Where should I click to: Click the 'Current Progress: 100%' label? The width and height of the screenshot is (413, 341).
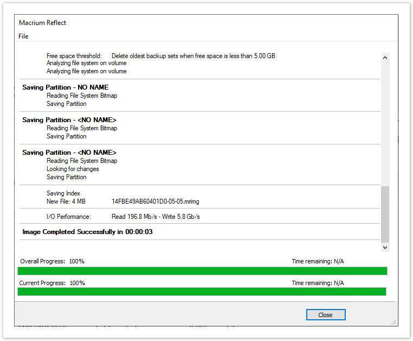[x=52, y=283]
